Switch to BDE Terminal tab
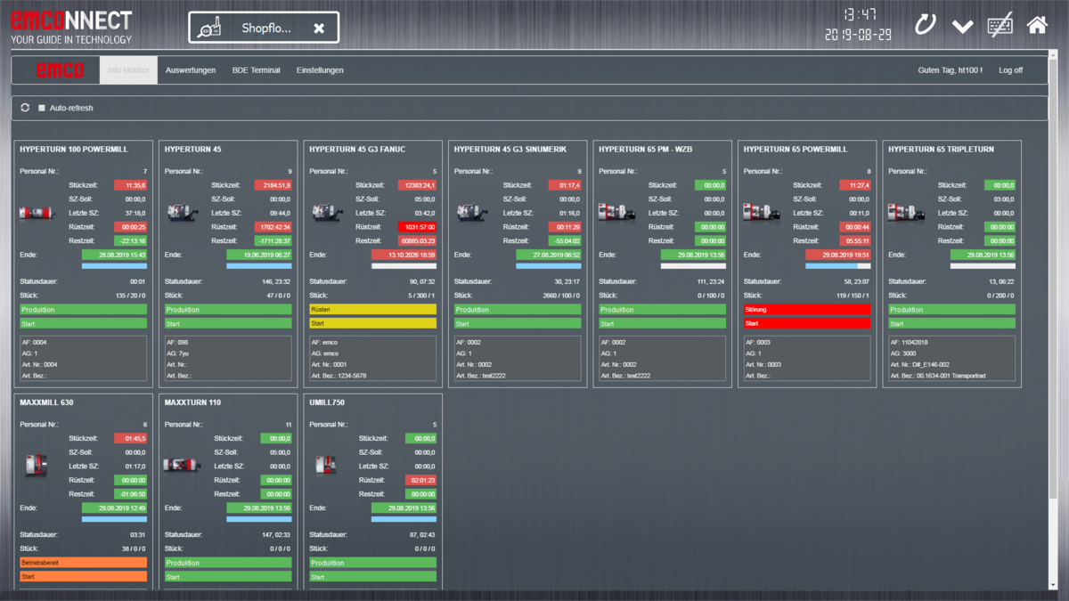 pos(256,70)
